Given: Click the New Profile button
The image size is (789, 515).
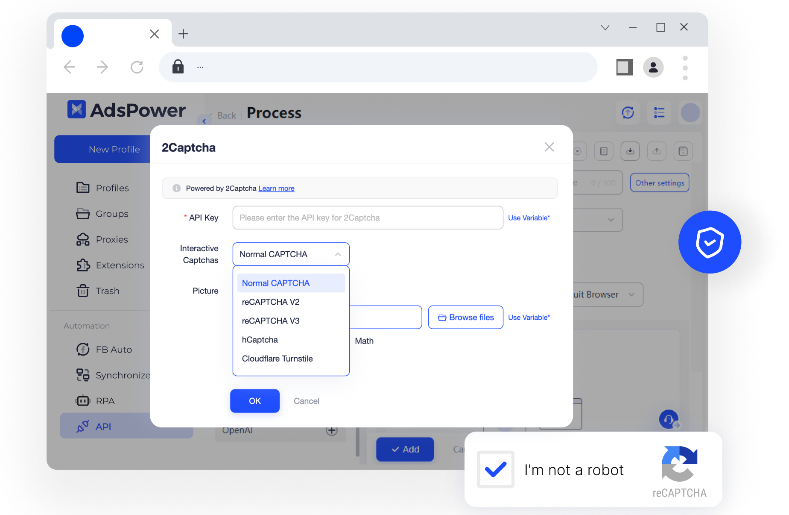Looking at the screenshot, I should tap(102, 149).
